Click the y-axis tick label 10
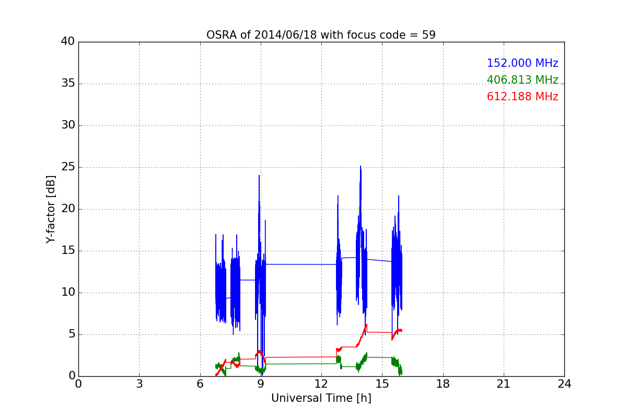This screenshot has height=418, width=627. pos(67,293)
